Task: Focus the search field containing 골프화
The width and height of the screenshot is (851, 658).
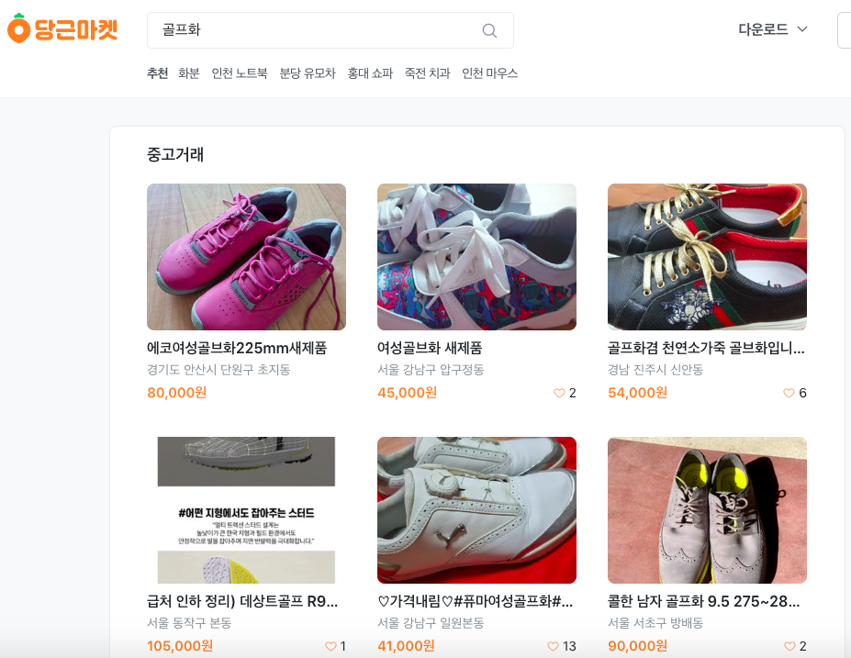Action: pos(330,30)
